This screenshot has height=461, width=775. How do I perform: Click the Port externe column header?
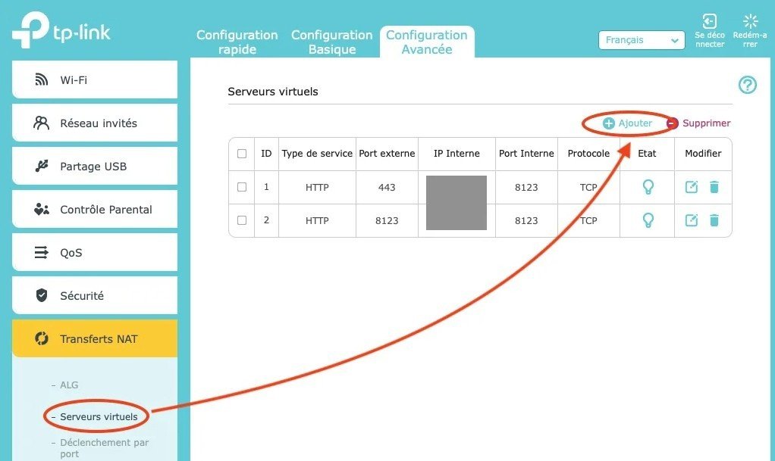pos(387,154)
